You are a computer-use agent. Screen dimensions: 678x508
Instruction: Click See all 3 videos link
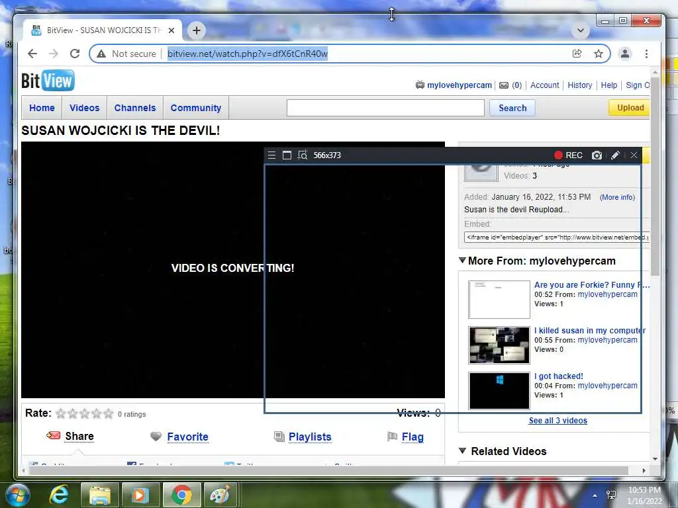pos(557,420)
